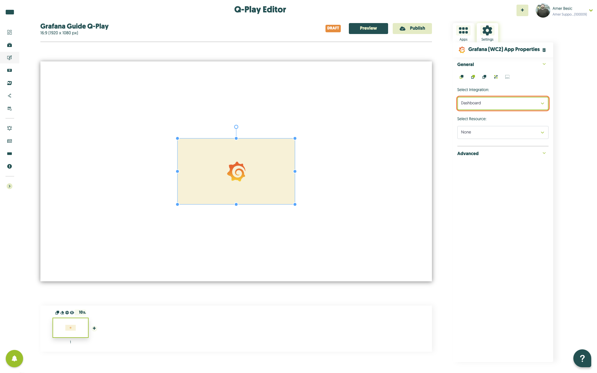The image size is (597, 373).
Task: Click the duplicate layer icon in General
Action: click(484, 77)
